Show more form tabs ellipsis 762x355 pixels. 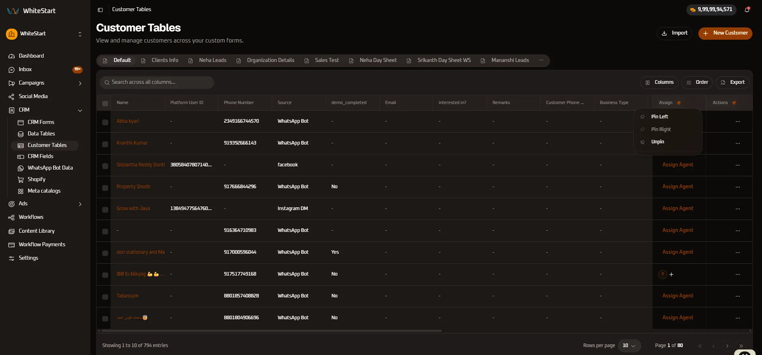point(541,60)
